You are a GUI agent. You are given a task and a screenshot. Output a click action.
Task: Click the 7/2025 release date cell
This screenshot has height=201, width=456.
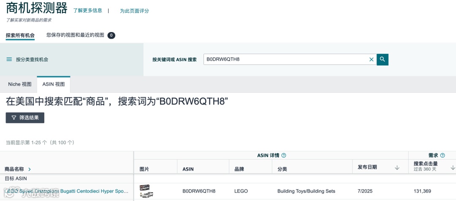pos(365,191)
